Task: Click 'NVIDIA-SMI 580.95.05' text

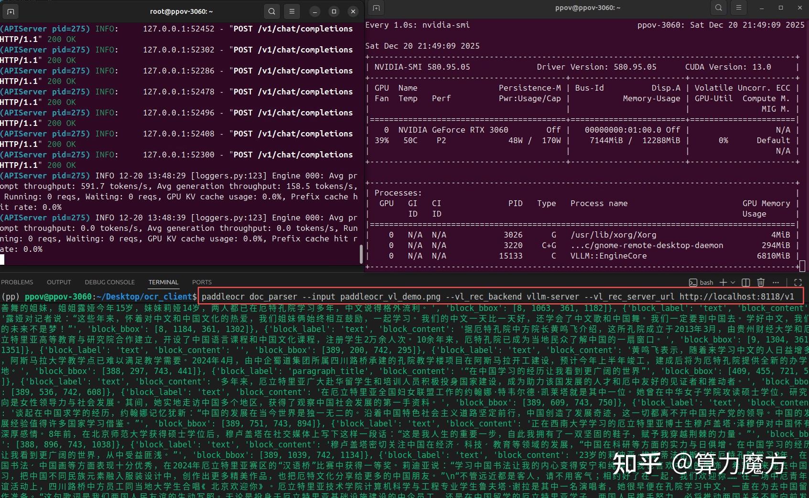Action: tap(422, 67)
